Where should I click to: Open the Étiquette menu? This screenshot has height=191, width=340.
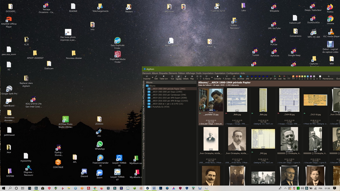[x=163, y=73]
